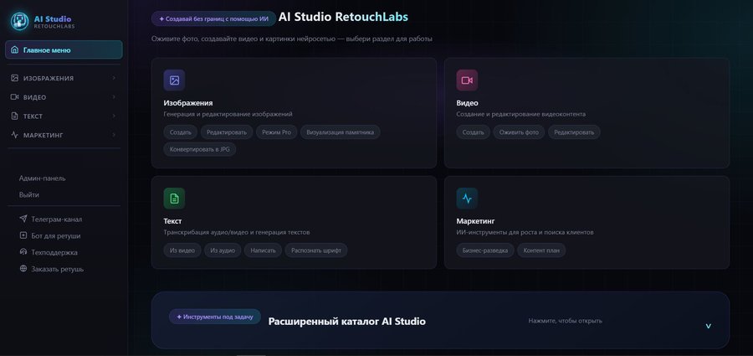Click the Распознать шрифт chip
This screenshot has width=753, height=356.
316,250
